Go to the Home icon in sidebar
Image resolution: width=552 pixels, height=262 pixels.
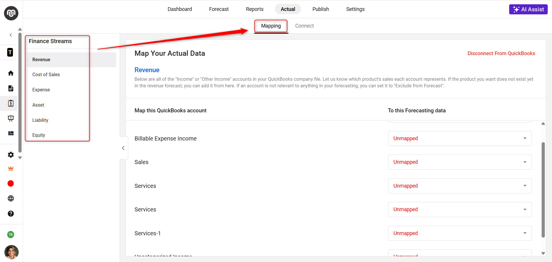11,73
